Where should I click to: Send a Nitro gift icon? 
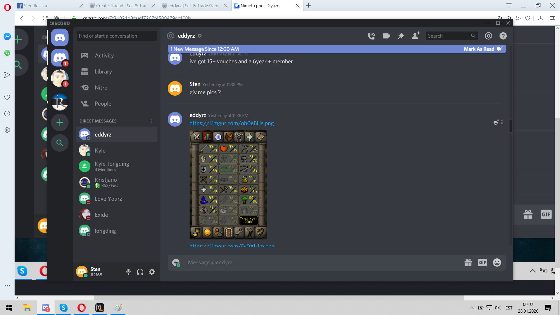point(468,262)
